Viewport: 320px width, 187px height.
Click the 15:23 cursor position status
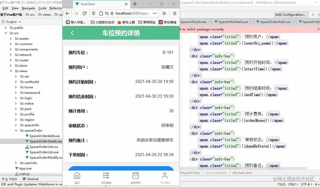[281, 184]
